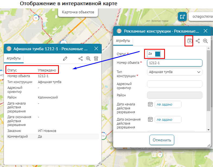Click the pencil edit icon in Афишная тумба card

[x=65, y=58]
